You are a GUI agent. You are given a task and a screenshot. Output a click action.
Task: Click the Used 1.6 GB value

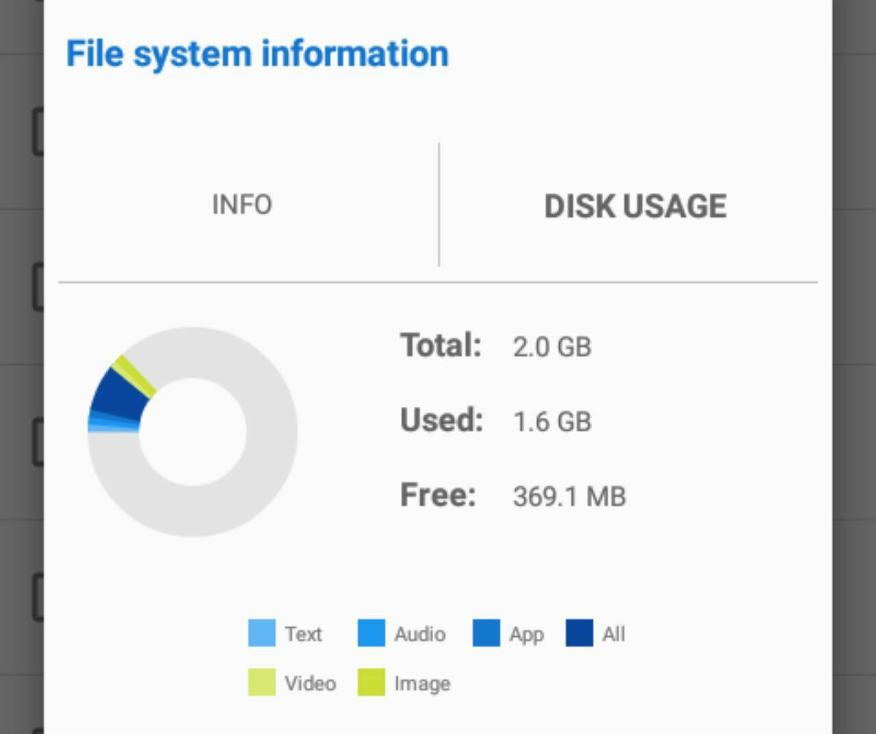552,422
